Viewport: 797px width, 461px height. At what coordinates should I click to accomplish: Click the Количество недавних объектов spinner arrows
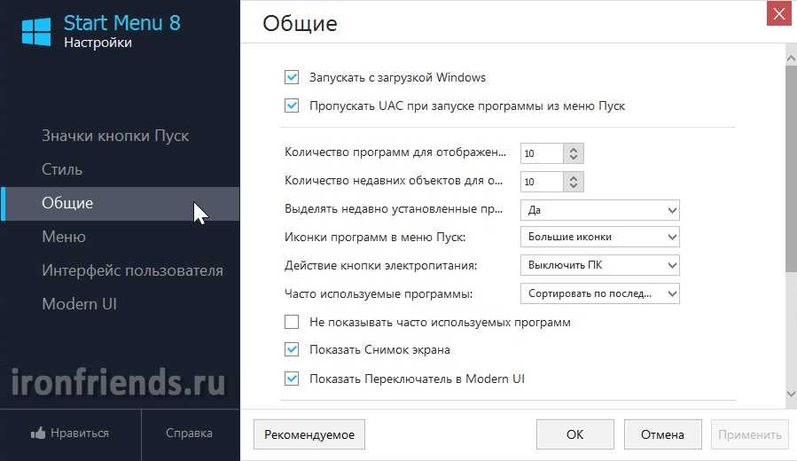tap(574, 182)
